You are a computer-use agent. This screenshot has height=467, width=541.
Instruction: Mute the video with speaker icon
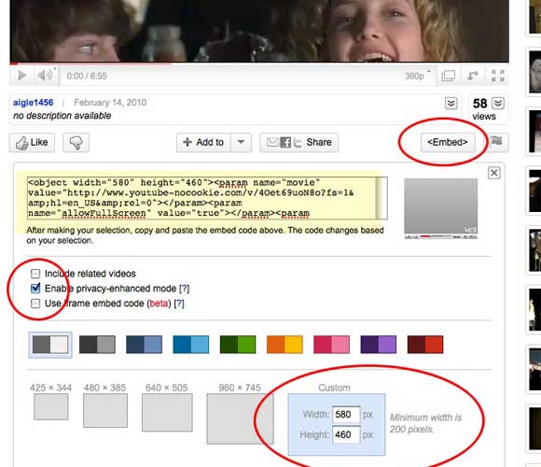pyautogui.click(x=45, y=76)
